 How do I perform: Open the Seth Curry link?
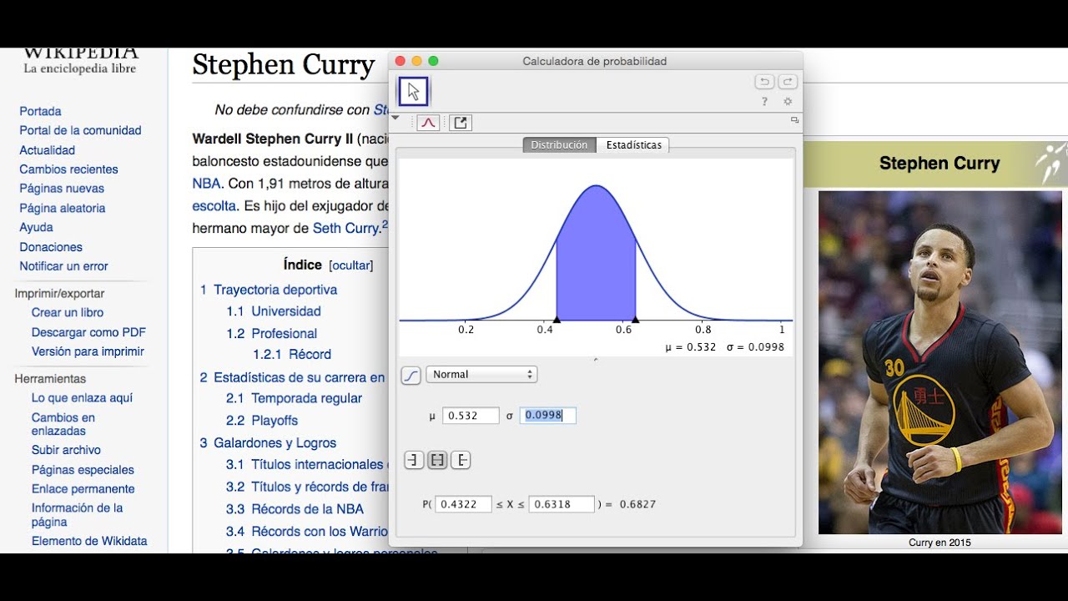[x=346, y=228]
